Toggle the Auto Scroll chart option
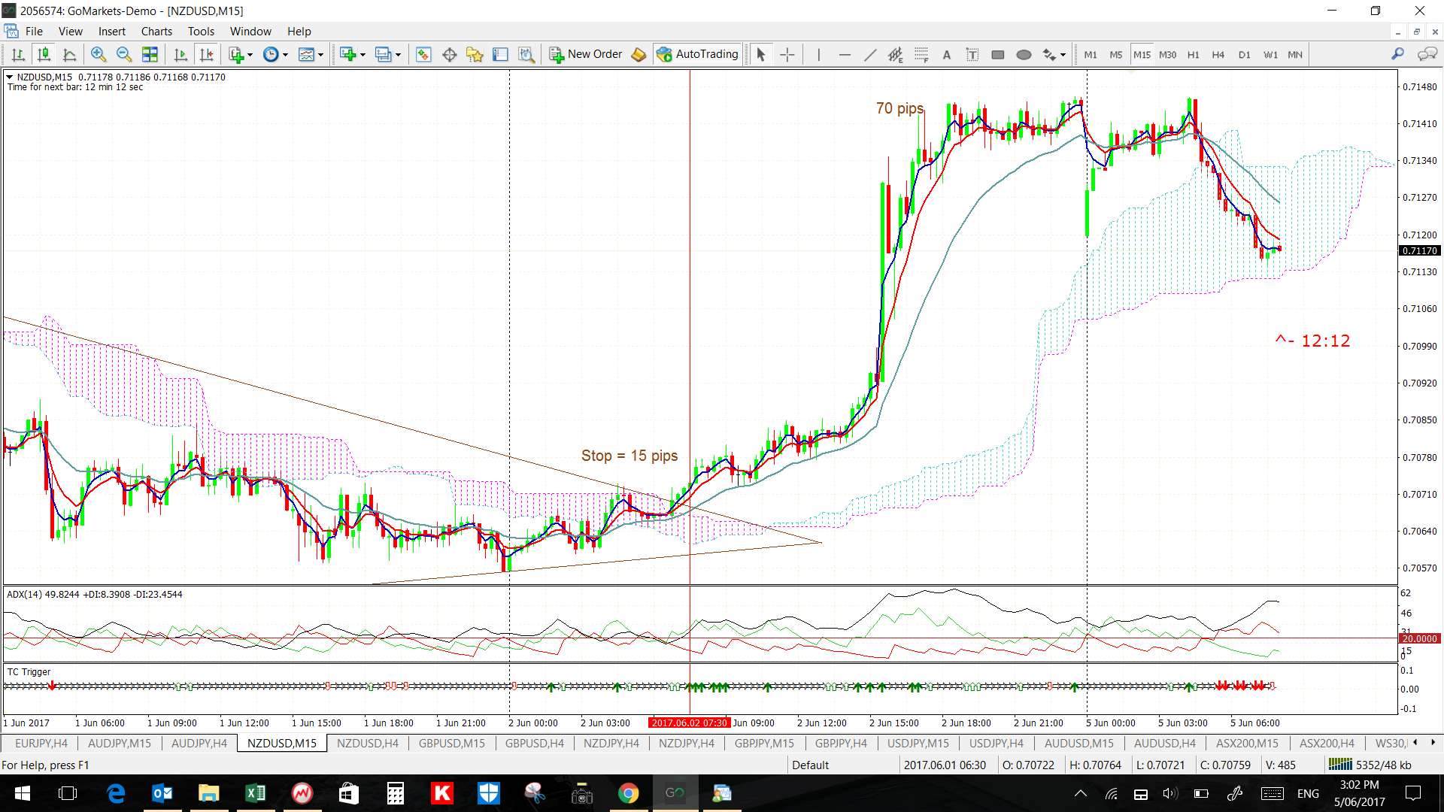The image size is (1444, 812). pyautogui.click(x=180, y=54)
